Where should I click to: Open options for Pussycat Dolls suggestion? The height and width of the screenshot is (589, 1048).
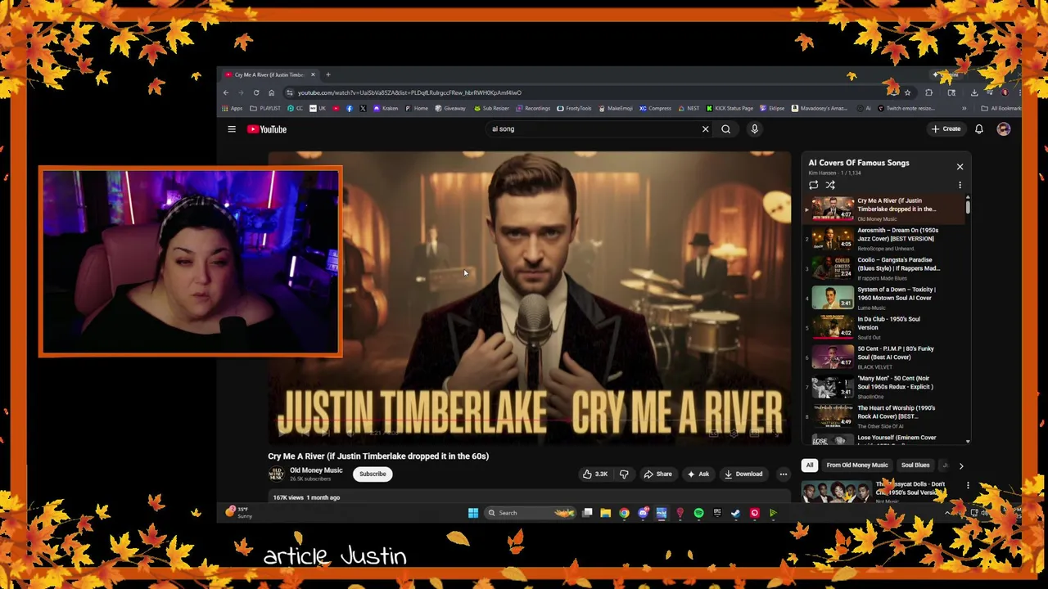pos(968,485)
